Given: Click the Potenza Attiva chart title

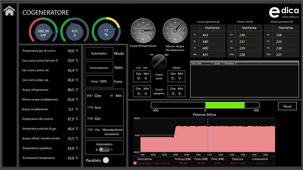Looking at the screenshot, I should tap(204, 115).
